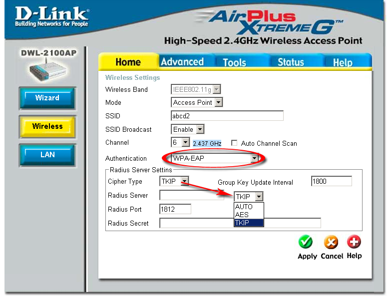Screen dimensions: 389x297
Task: Click the Wireless sidebar button
Action: click(x=47, y=126)
